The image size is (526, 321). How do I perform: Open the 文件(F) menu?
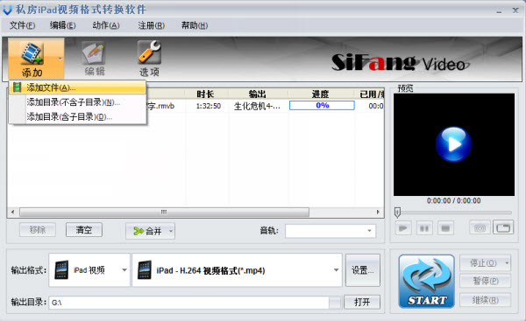tap(22, 25)
